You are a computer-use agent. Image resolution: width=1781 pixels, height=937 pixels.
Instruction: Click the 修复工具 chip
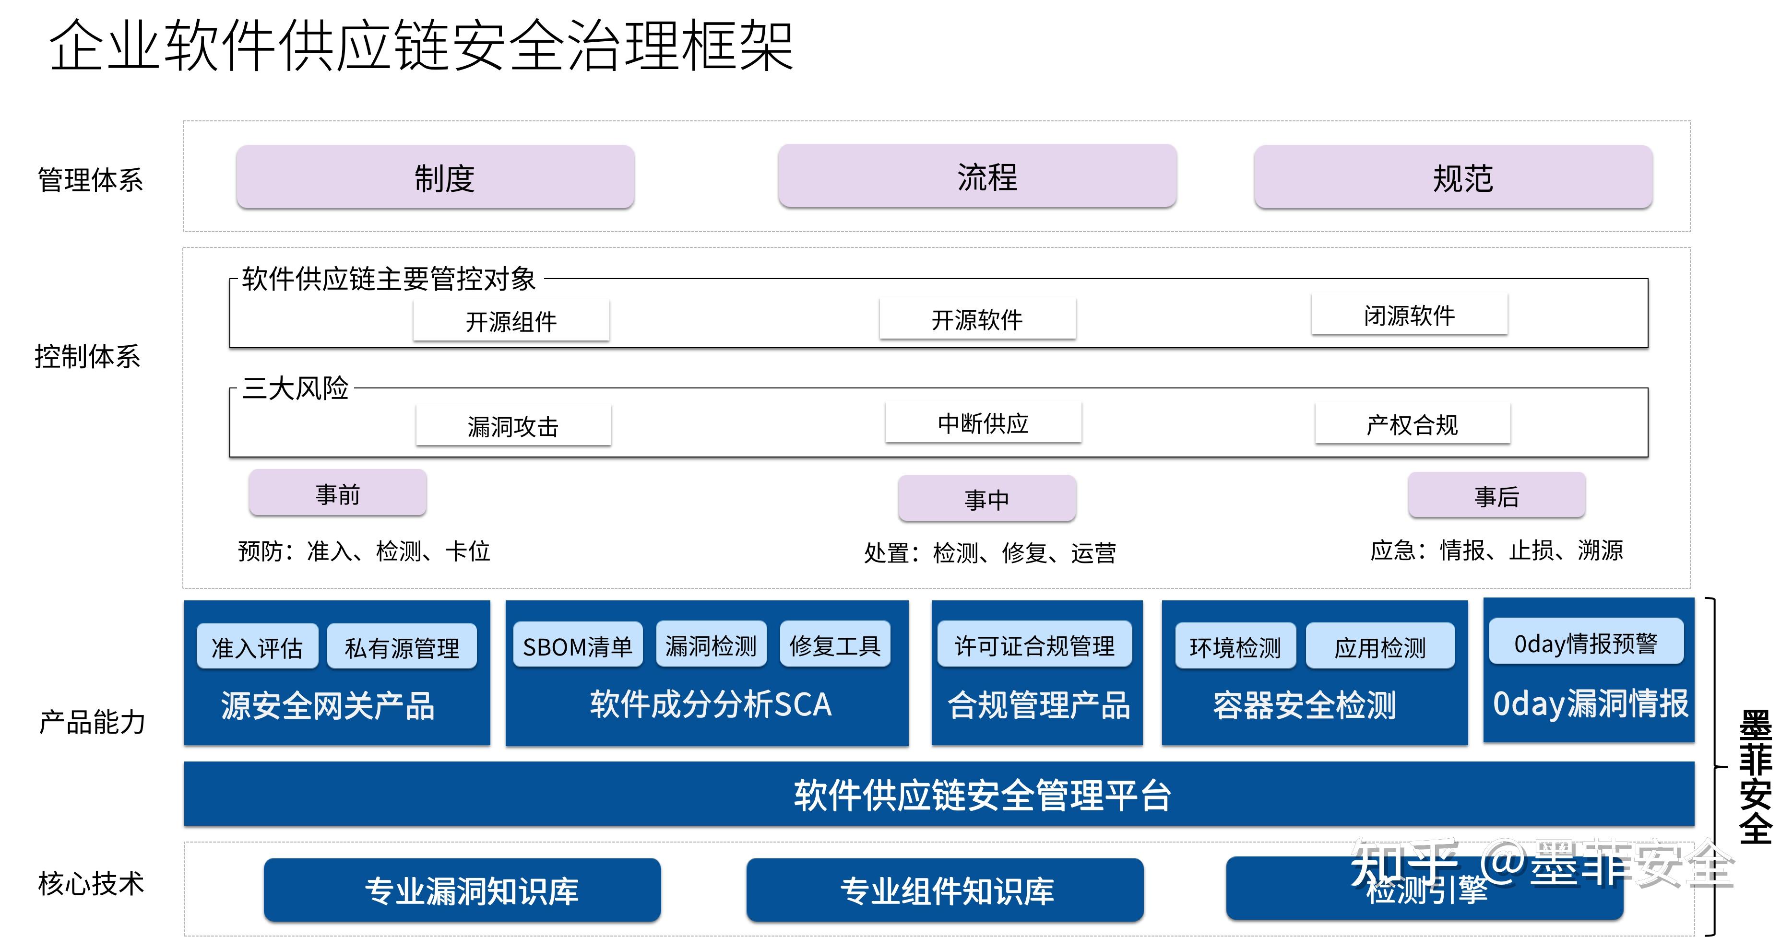834,644
